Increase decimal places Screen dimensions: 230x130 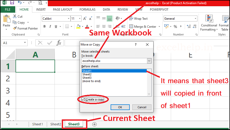click(189, 26)
